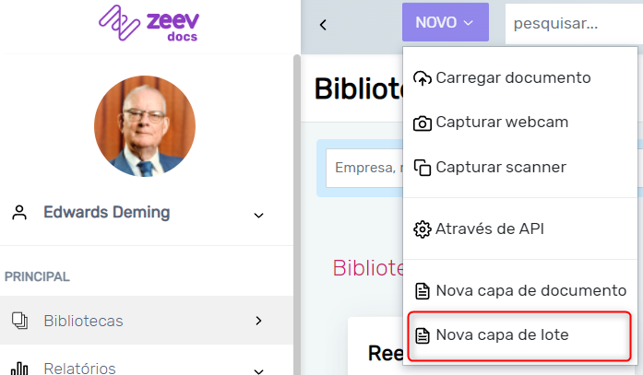
Task: Open the NOVO dropdown button
Action: [445, 23]
